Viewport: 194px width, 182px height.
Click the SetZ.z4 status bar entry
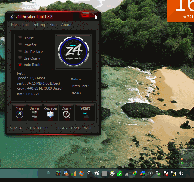16,128
